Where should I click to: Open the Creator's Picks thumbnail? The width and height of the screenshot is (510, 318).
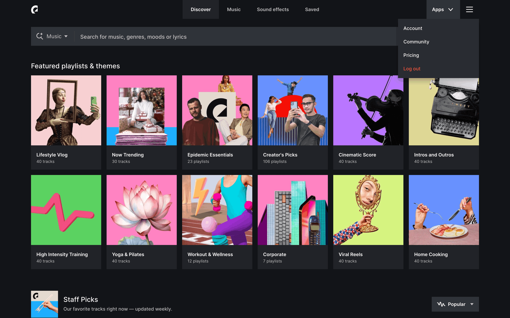(x=293, y=110)
